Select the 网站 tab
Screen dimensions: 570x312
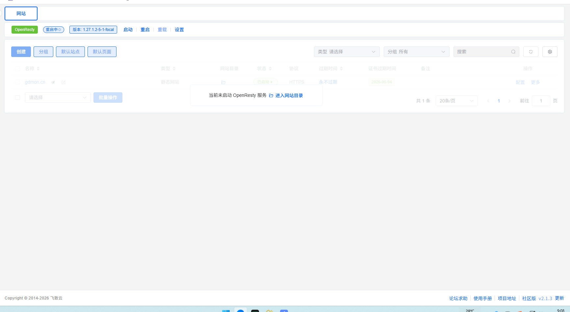point(21,14)
